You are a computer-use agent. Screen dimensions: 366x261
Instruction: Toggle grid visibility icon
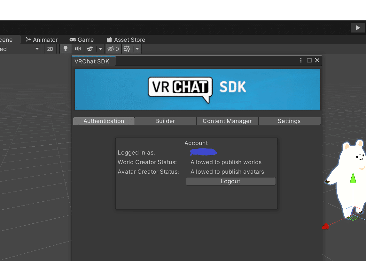pos(127,49)
